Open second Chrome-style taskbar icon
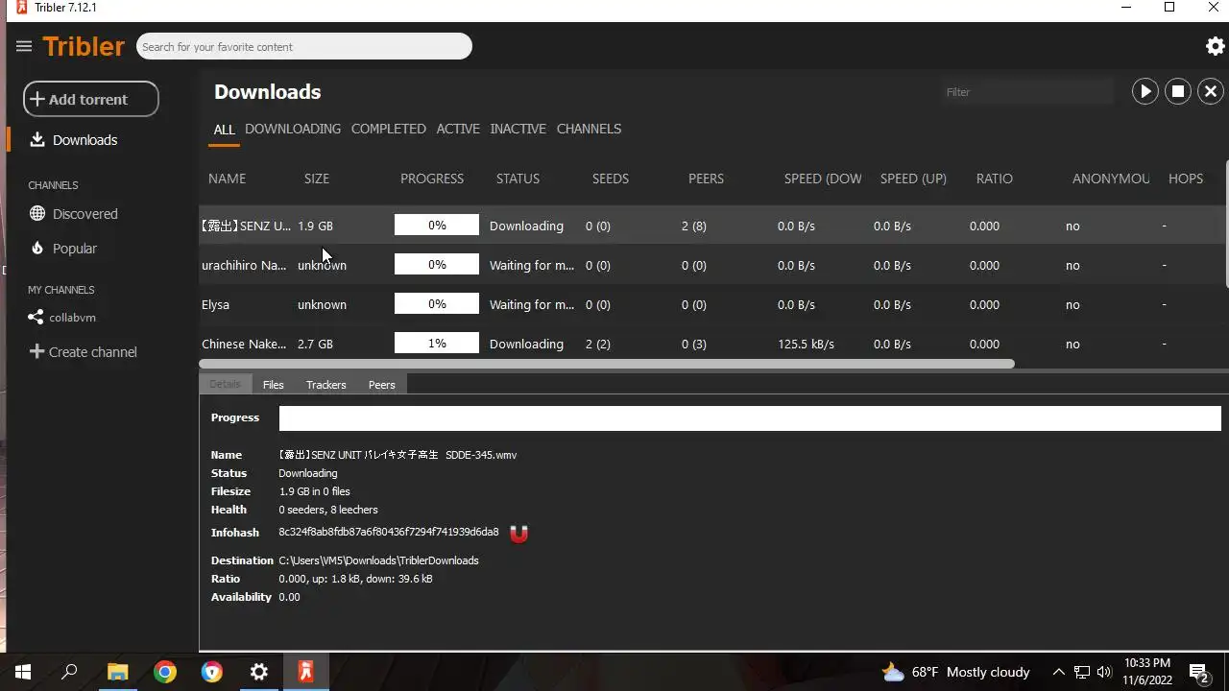 (212, 672)
